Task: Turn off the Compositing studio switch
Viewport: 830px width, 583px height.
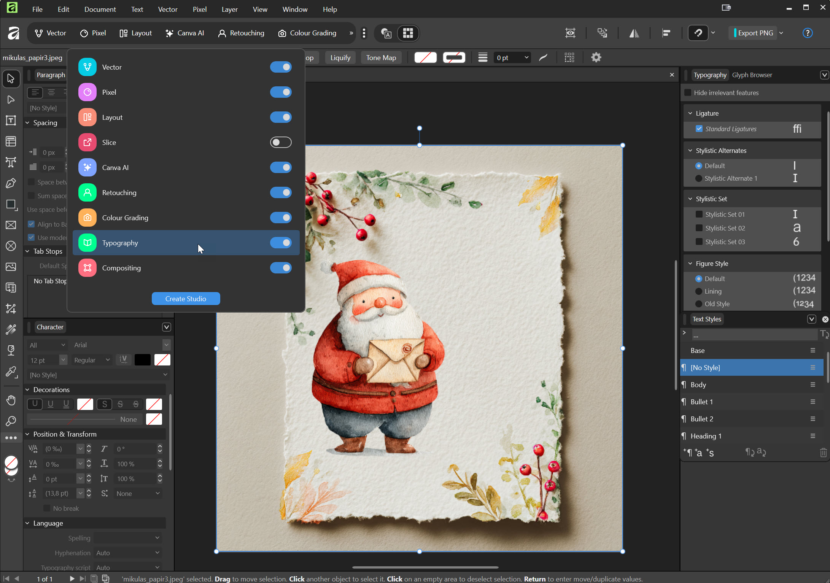Action: [x=281, y=268]
